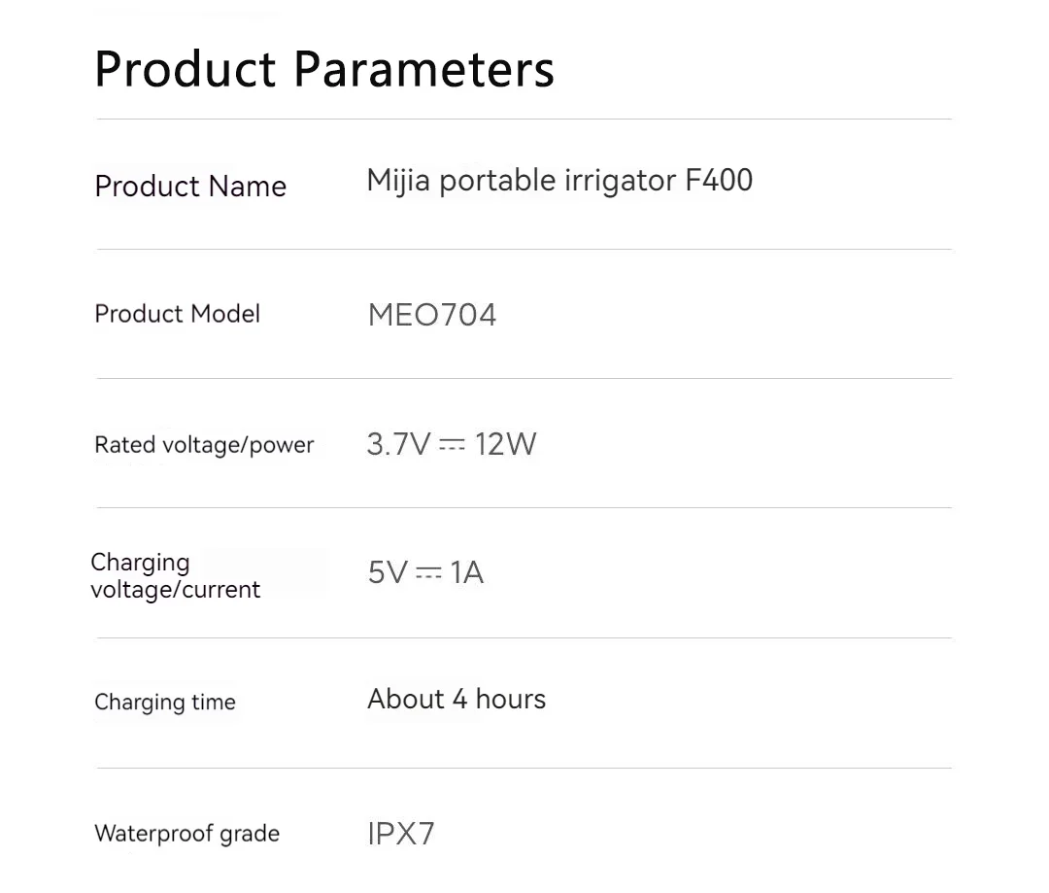Viewport: 1049px width, 893px height.
Task: Click the Product Parameters heading
Action: tap(324, 69)
